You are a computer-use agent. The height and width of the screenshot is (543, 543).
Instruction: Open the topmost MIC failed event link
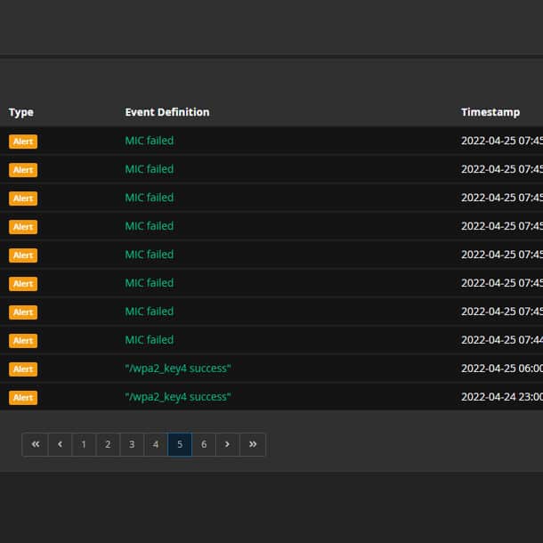(150, 141)
